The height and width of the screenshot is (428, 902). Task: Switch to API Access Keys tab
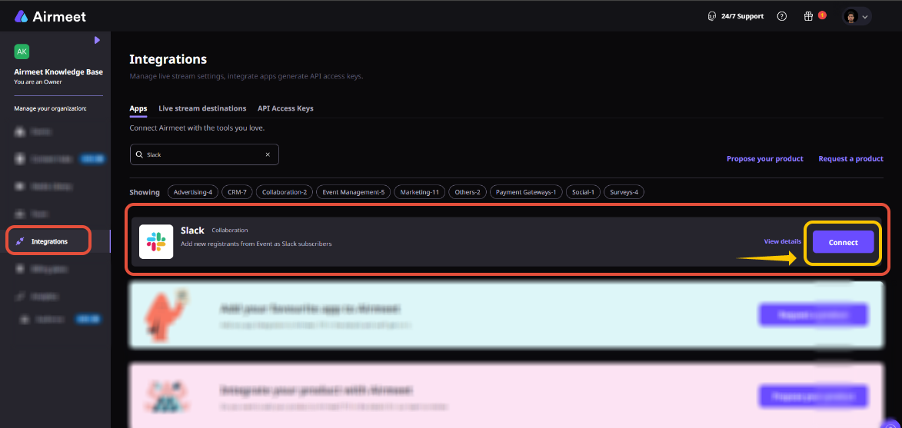coord(285,108)
